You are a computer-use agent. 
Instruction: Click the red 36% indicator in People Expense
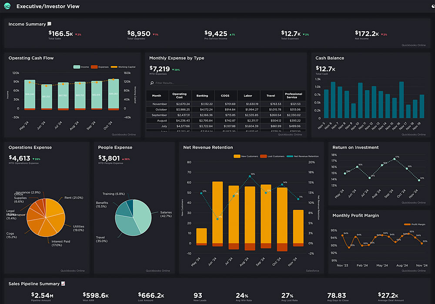(127, 159)
